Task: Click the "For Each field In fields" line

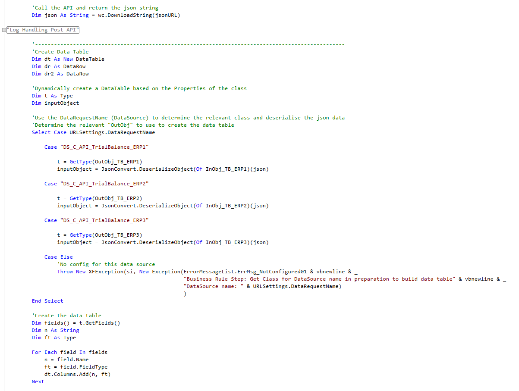Action: point(69,352)
